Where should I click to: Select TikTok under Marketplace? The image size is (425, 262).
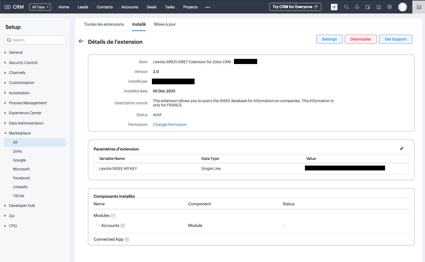19,196
